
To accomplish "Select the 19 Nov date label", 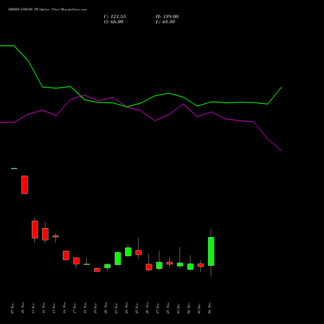I will pyautogui.click(x=95, y=308).
